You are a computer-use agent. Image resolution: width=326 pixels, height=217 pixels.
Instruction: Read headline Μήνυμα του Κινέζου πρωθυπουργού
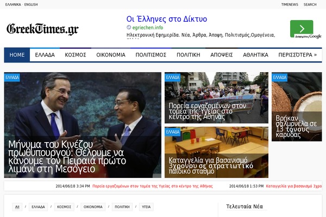[x=67, y=157]
